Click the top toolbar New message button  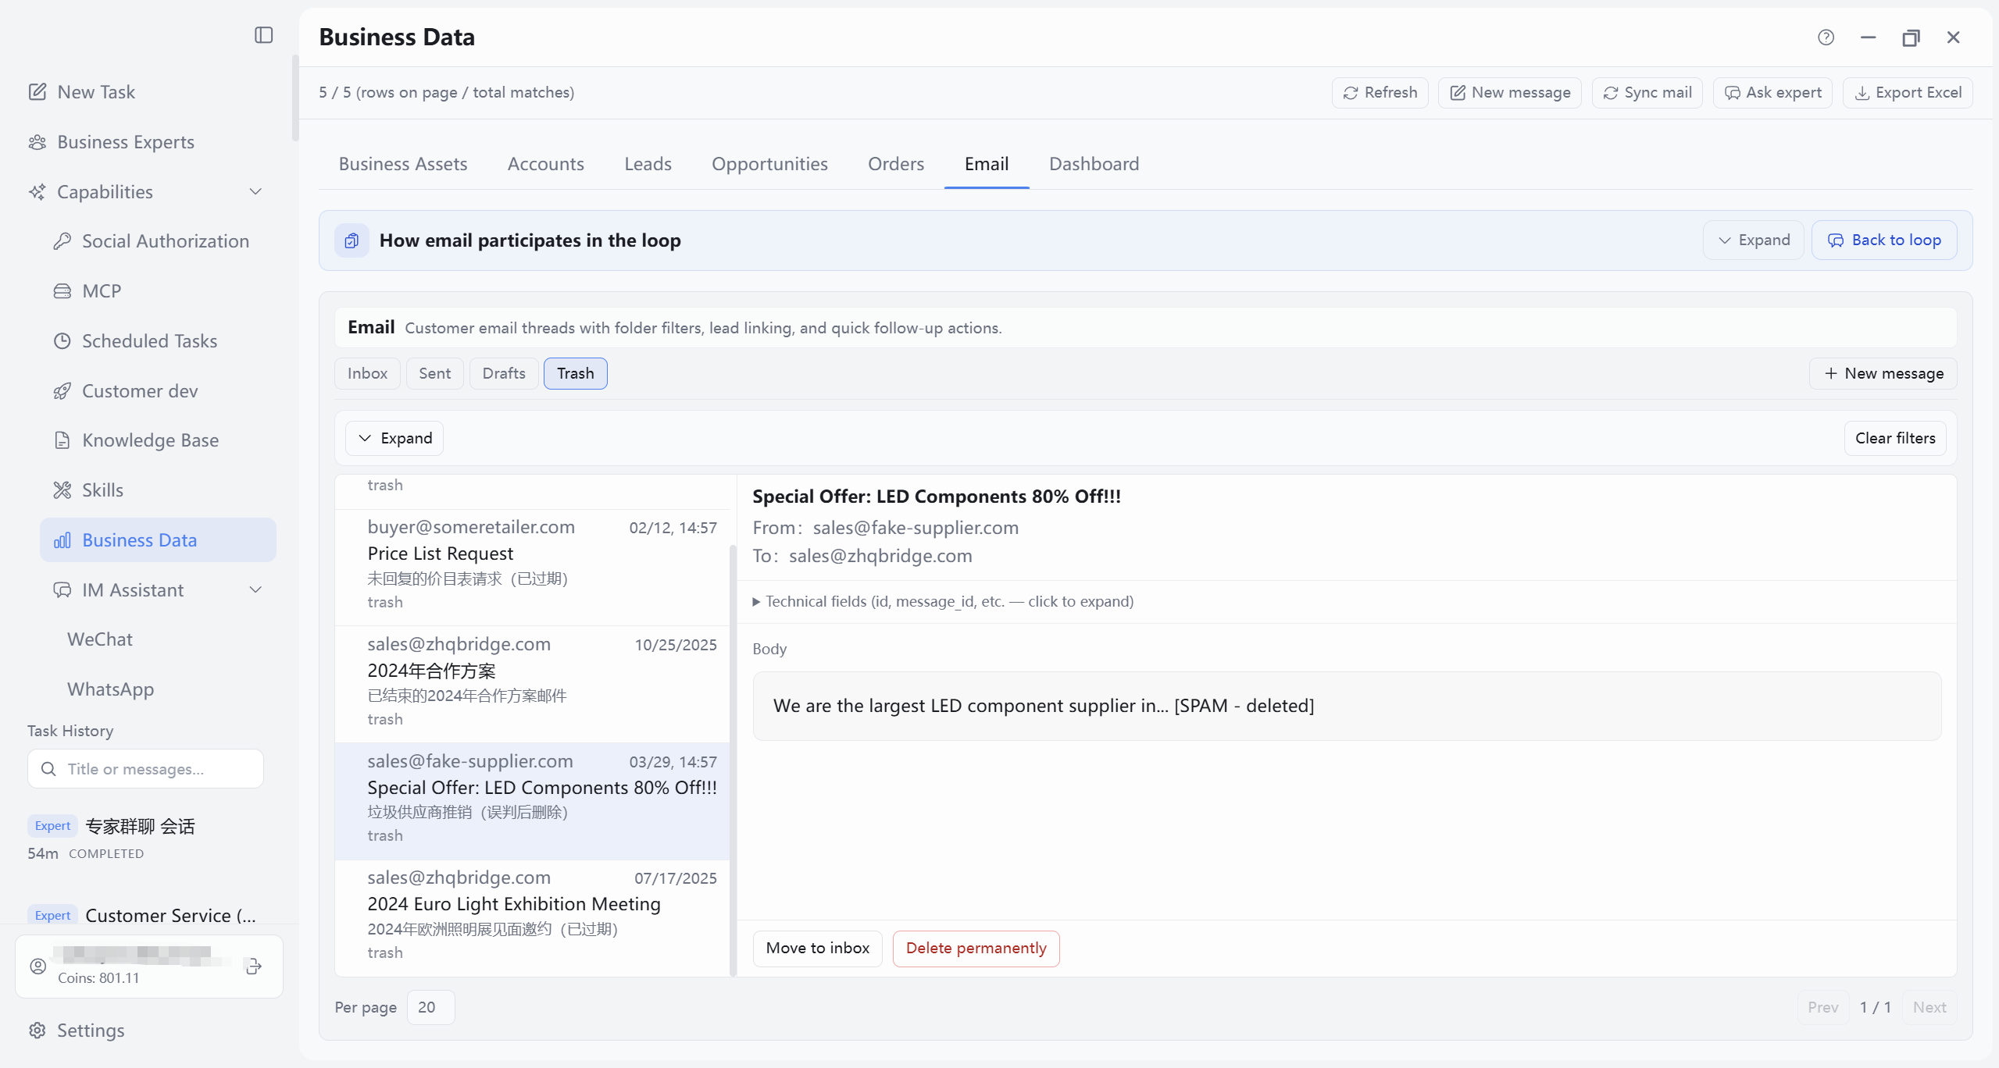tap(1509, 93)
